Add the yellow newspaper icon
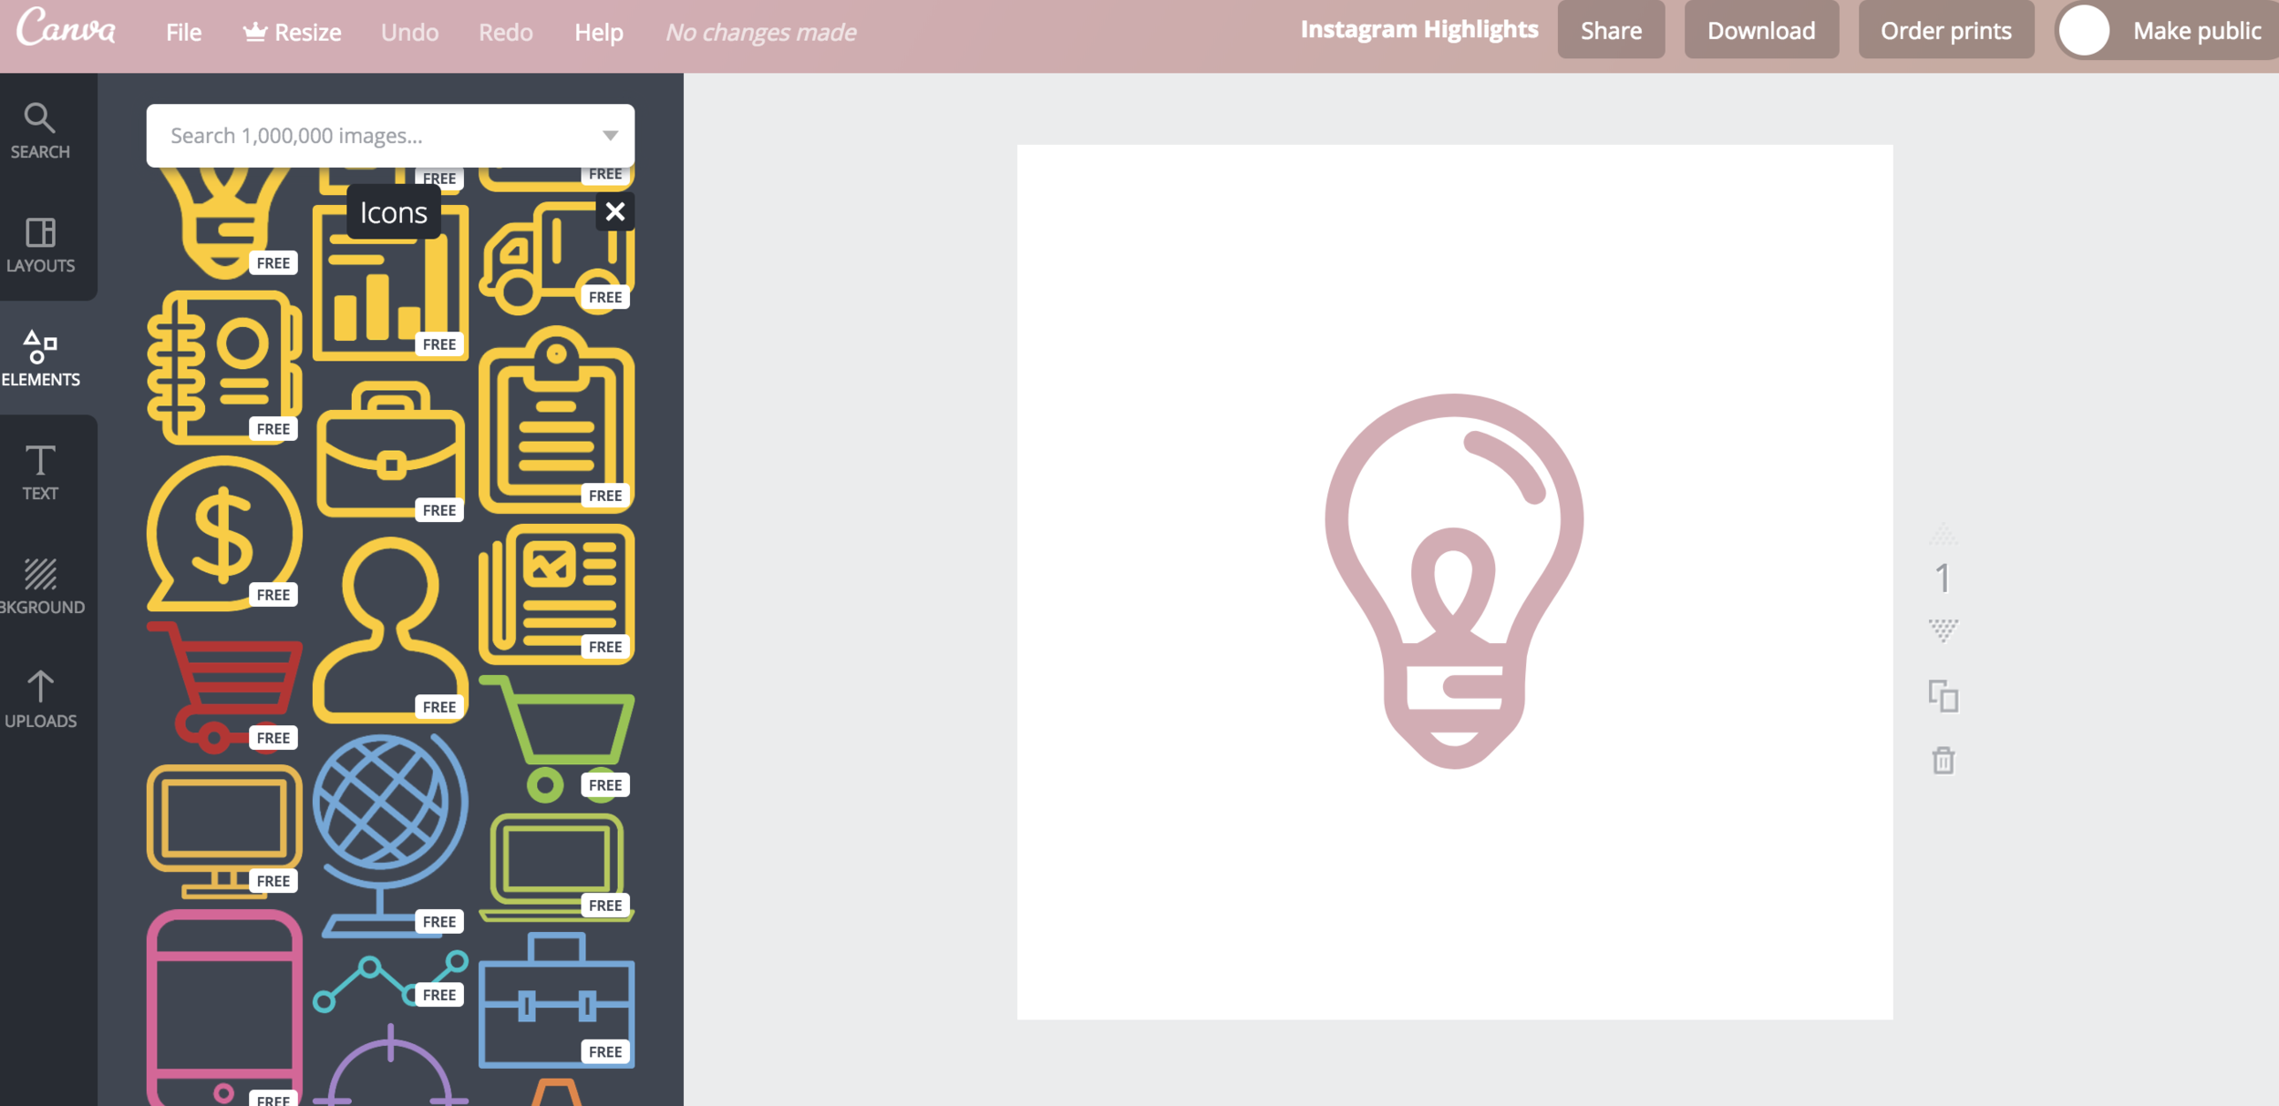The height and width of the screenshot is (1106, 2279). (x=556, y=593)
